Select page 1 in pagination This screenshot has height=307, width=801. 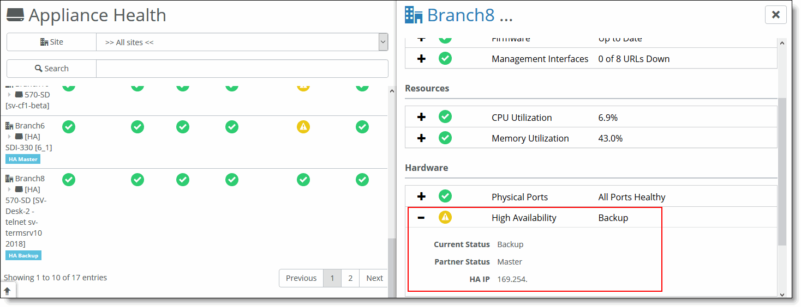coord(332,278)
